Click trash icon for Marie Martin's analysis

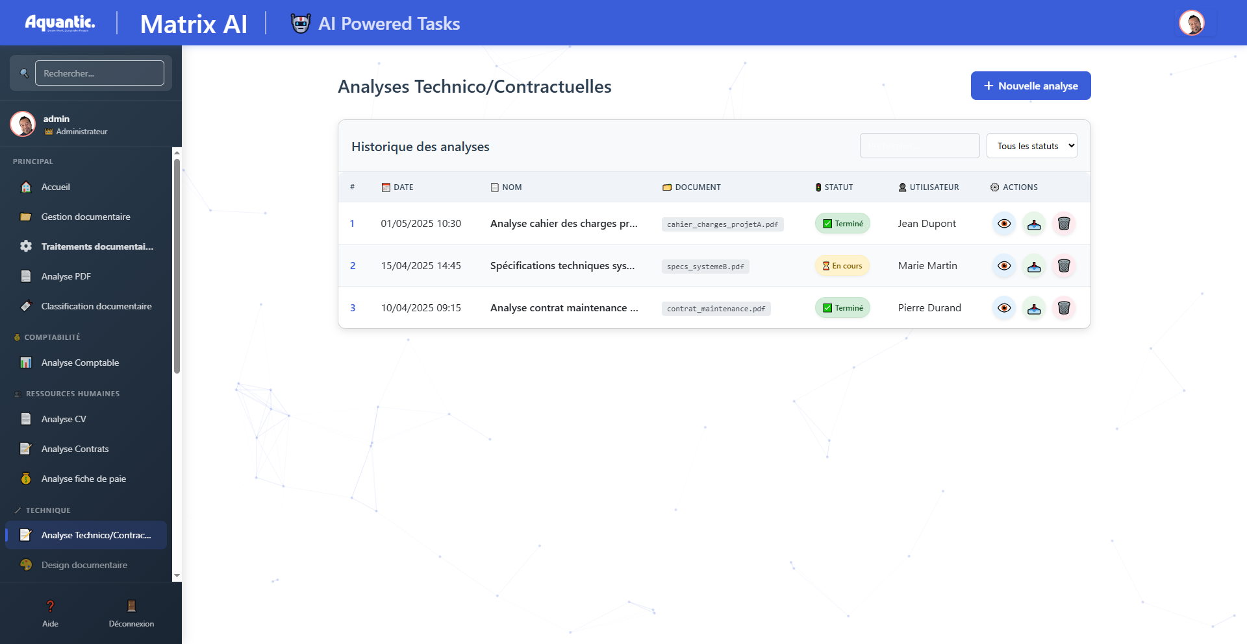[x=1064, y=266]
